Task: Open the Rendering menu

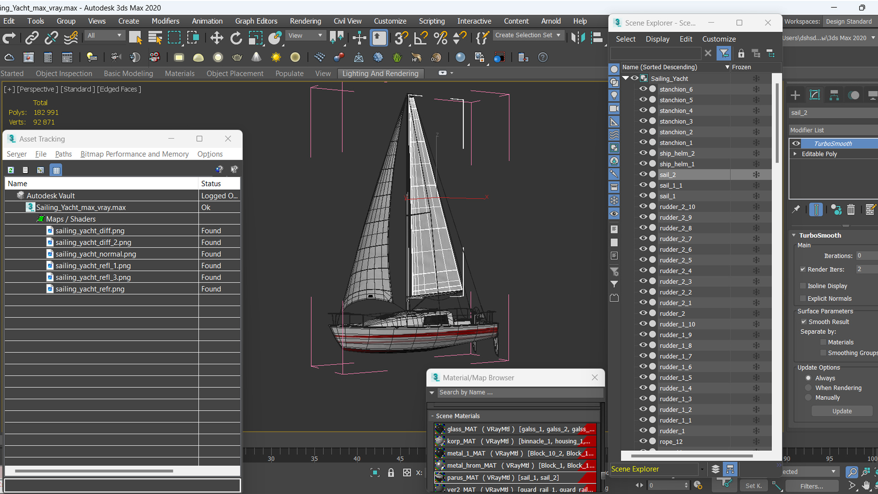Action: 305,21
